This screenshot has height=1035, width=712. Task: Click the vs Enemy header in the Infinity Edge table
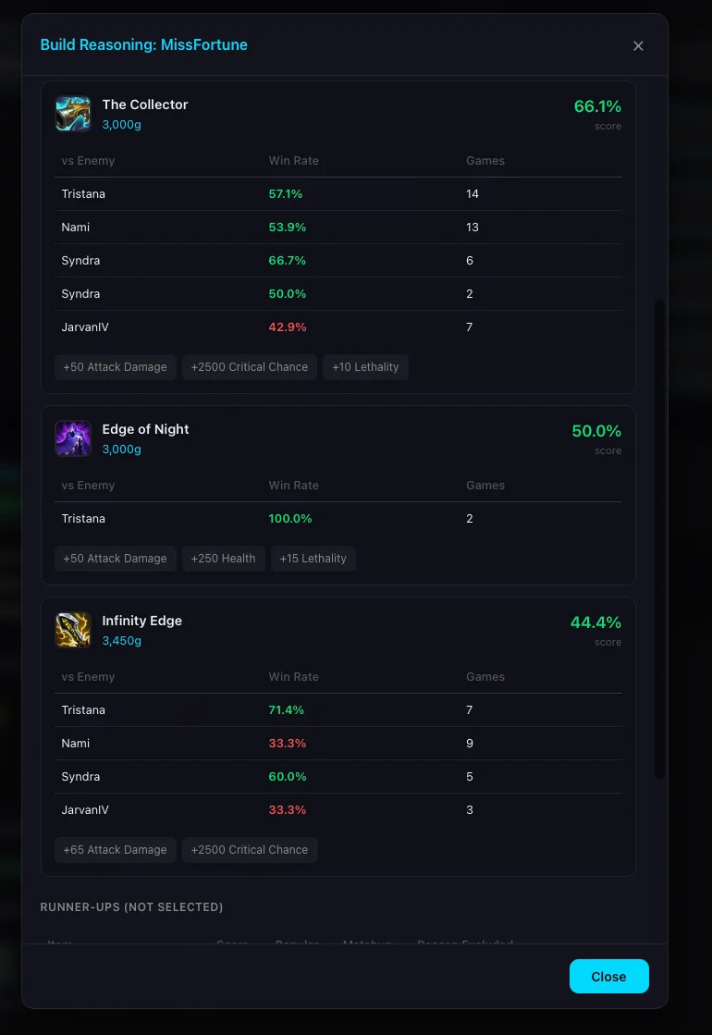point(89,676)
